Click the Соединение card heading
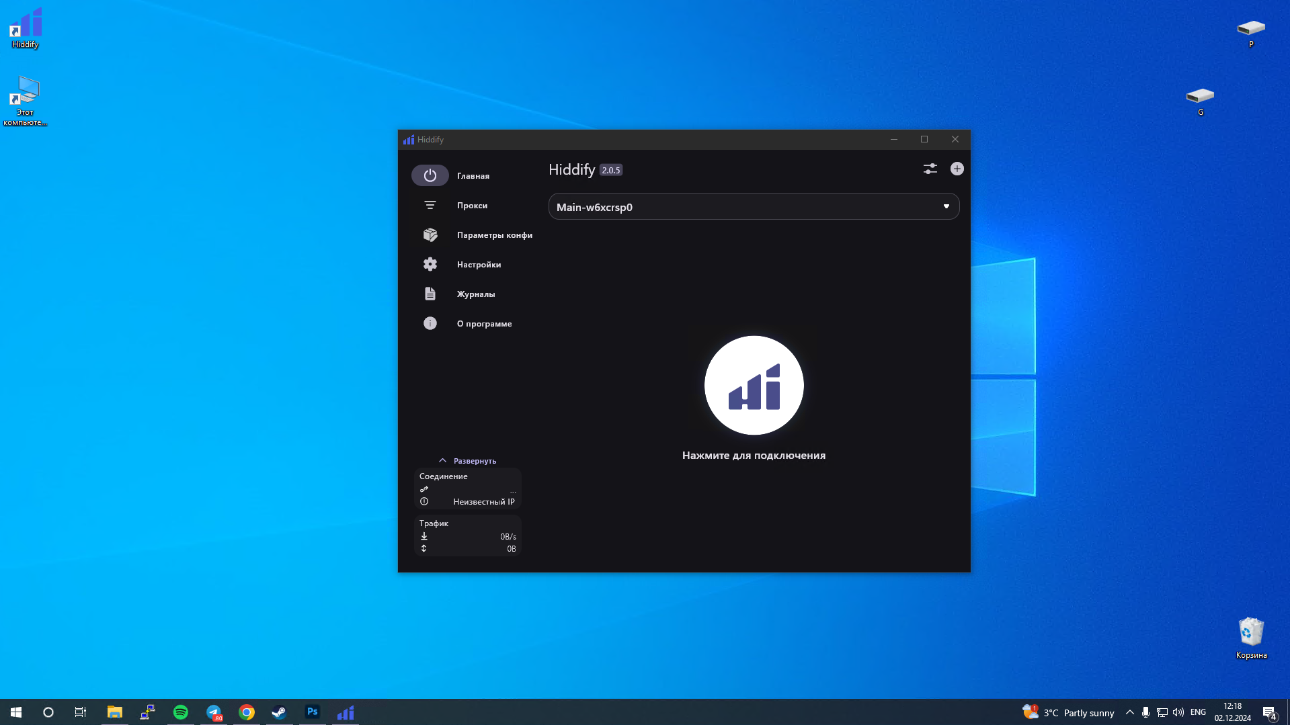The width and height of the screenshot is (1290, 725). (443, 476)
